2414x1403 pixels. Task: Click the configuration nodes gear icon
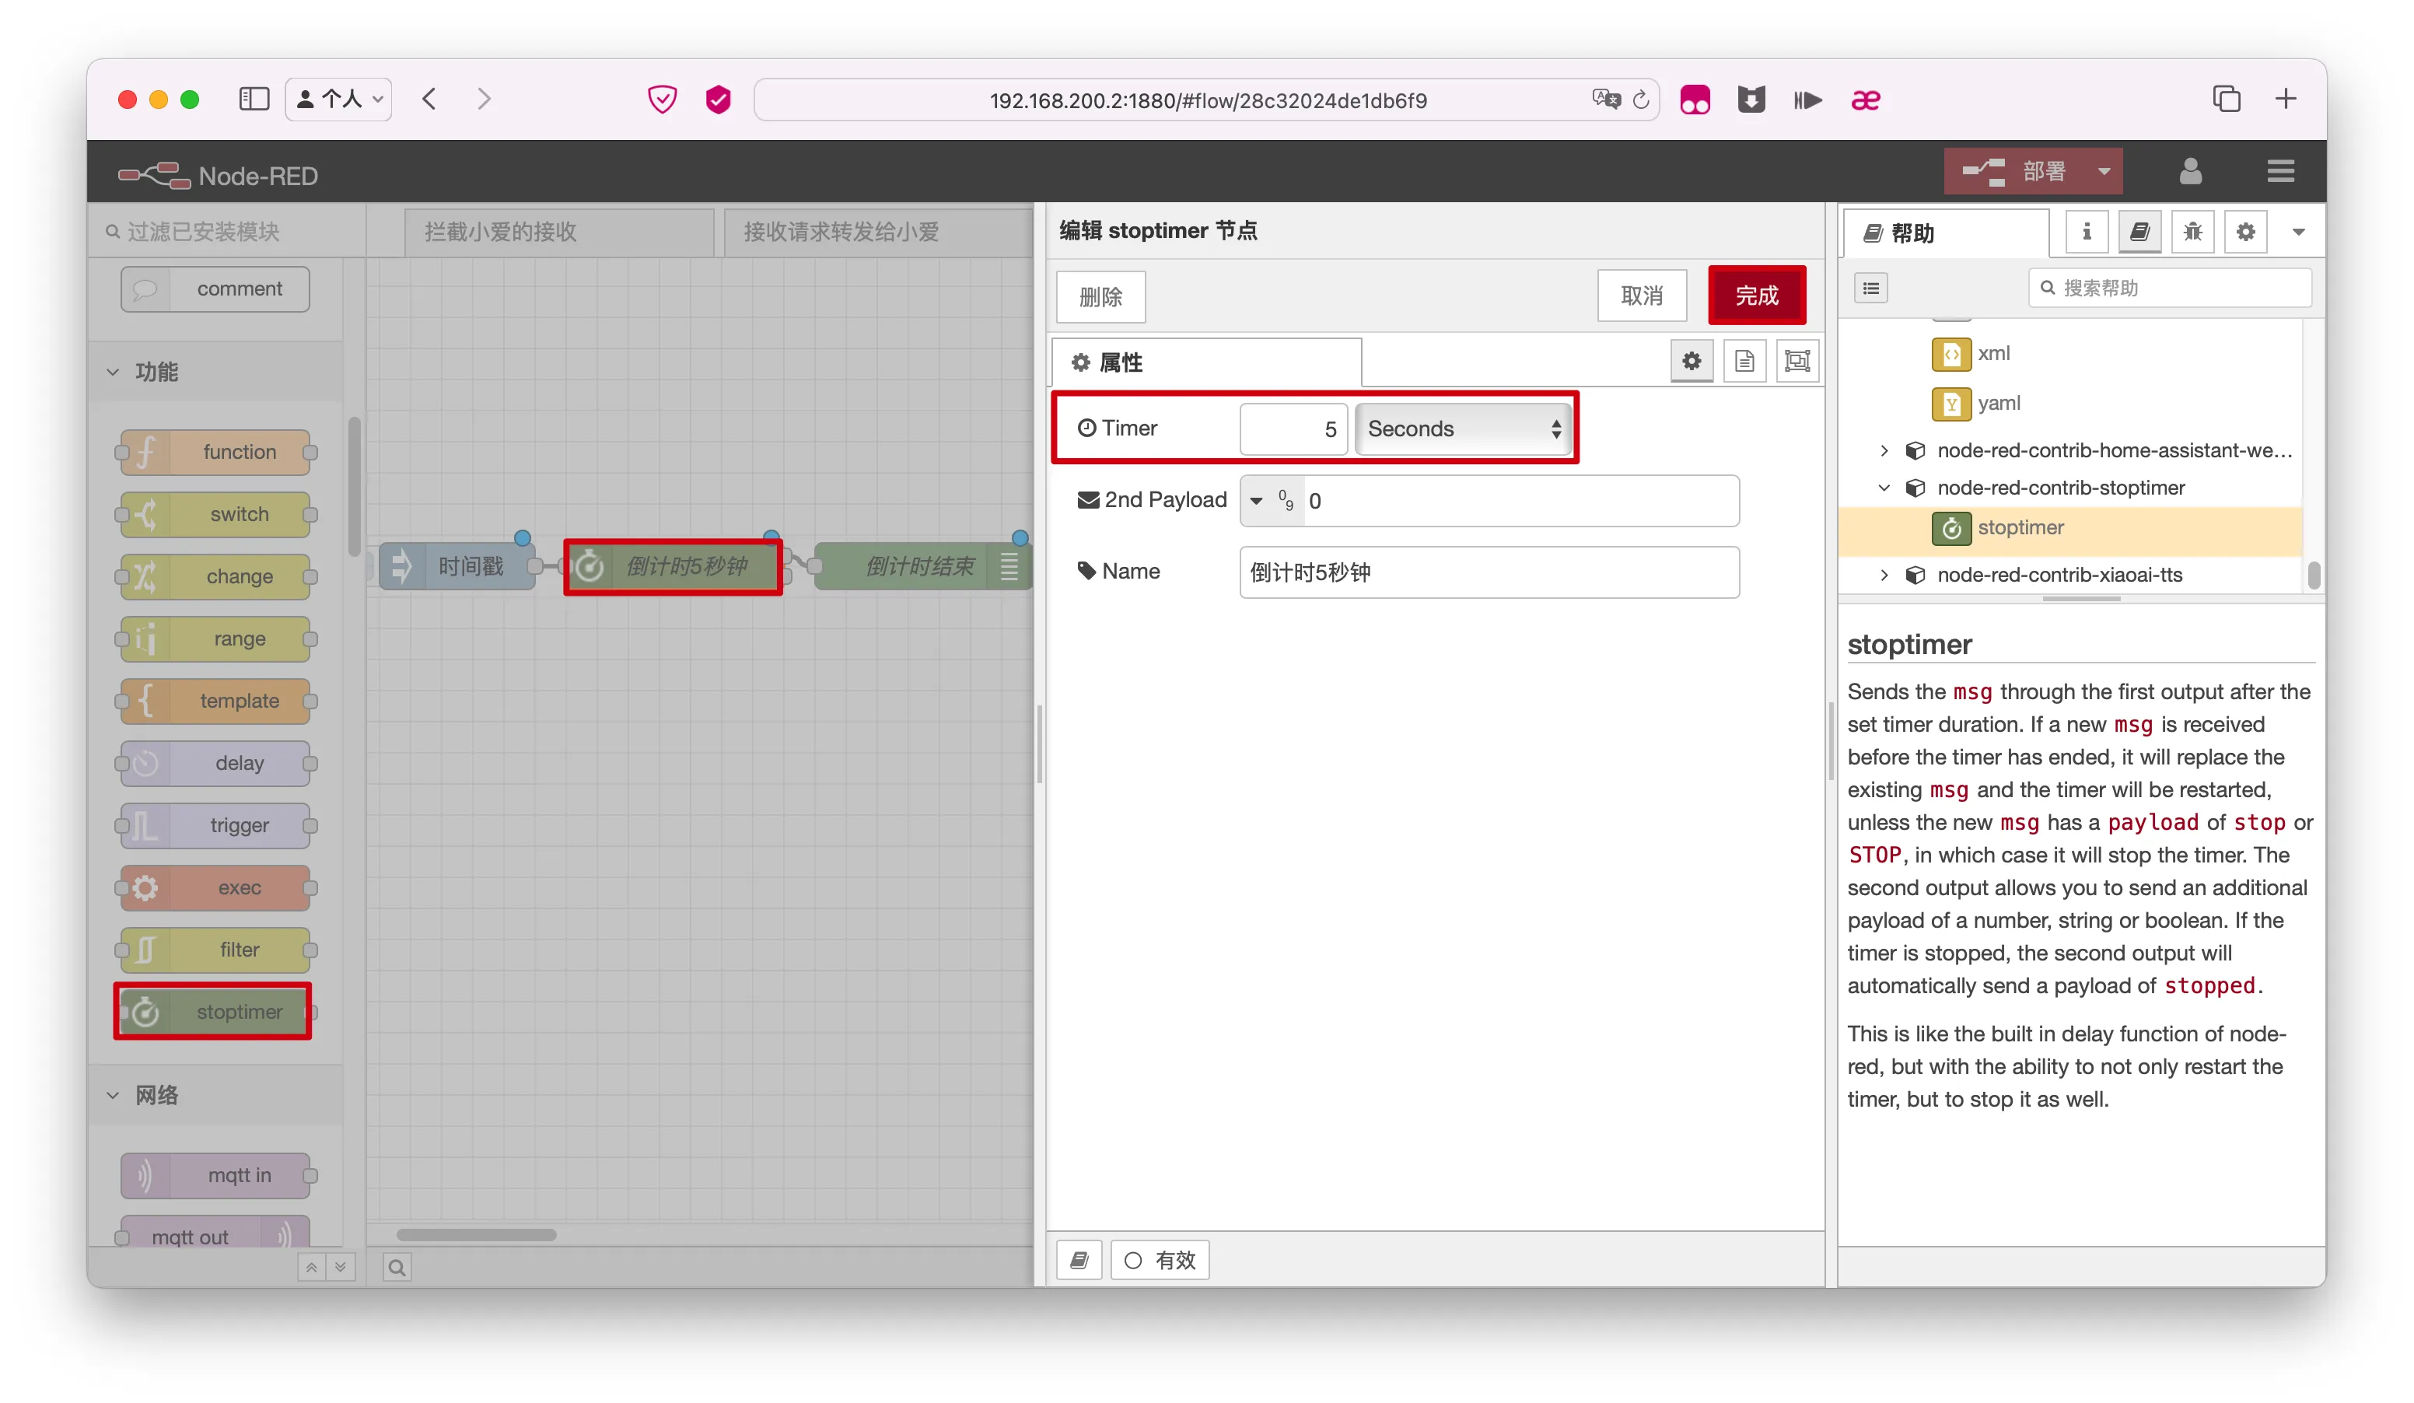point(2244,232)
